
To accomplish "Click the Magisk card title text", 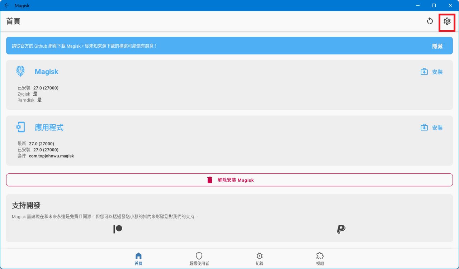I will point(46,72).
